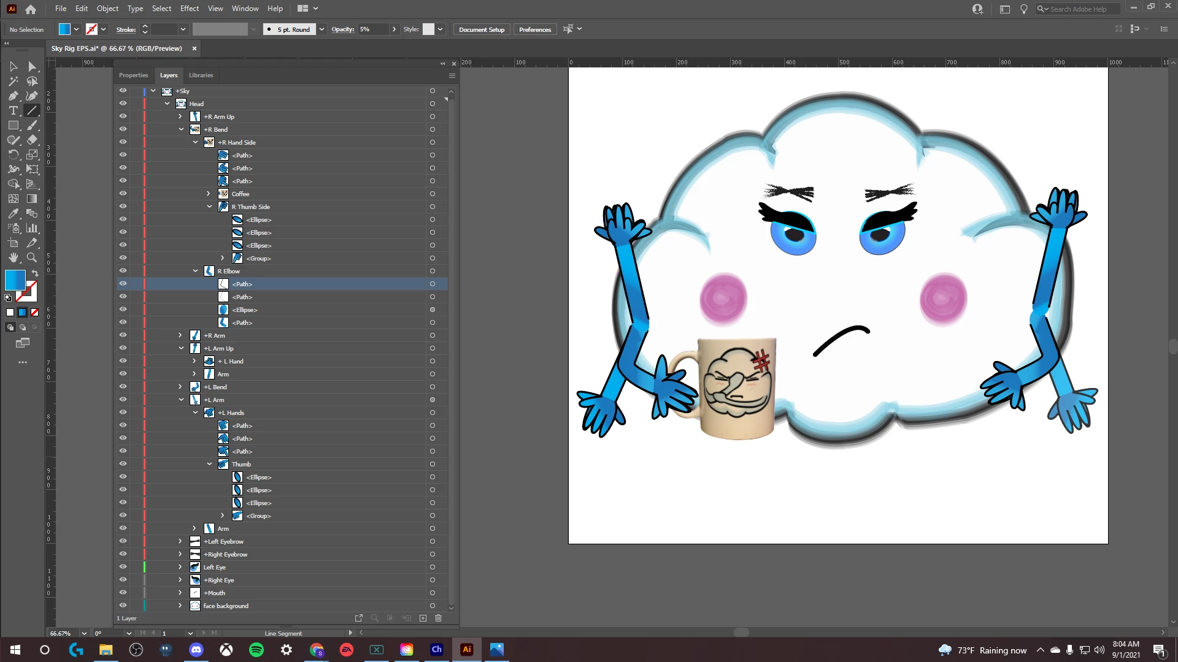Click the Preferences button
Screen dimensions: 1178x662
point(534,29)
